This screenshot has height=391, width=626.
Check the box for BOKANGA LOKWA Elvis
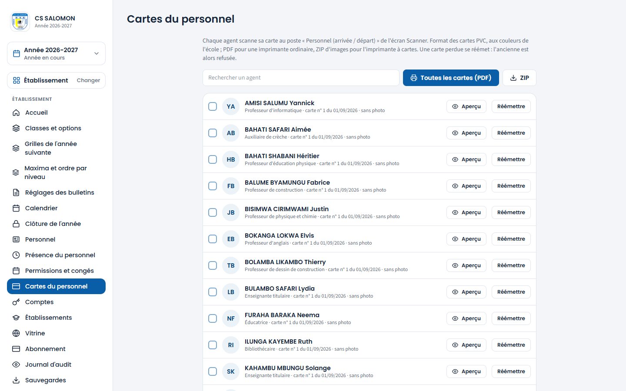(x=213, y=239)
